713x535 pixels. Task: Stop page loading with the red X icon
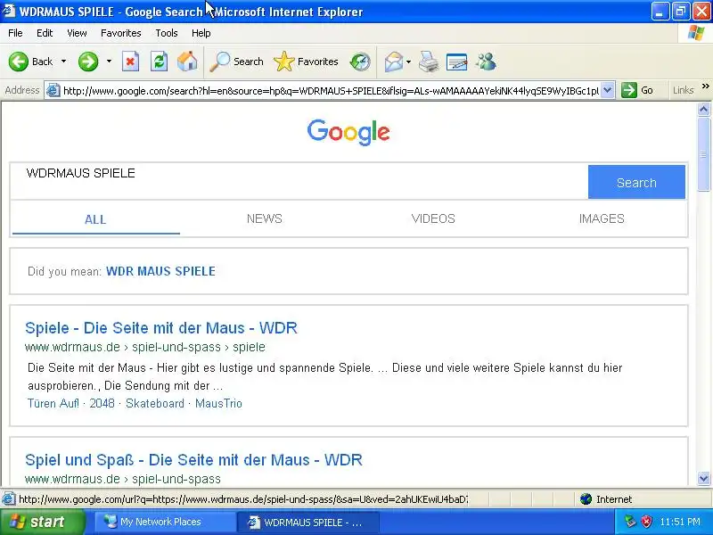(x=130, y=62)
